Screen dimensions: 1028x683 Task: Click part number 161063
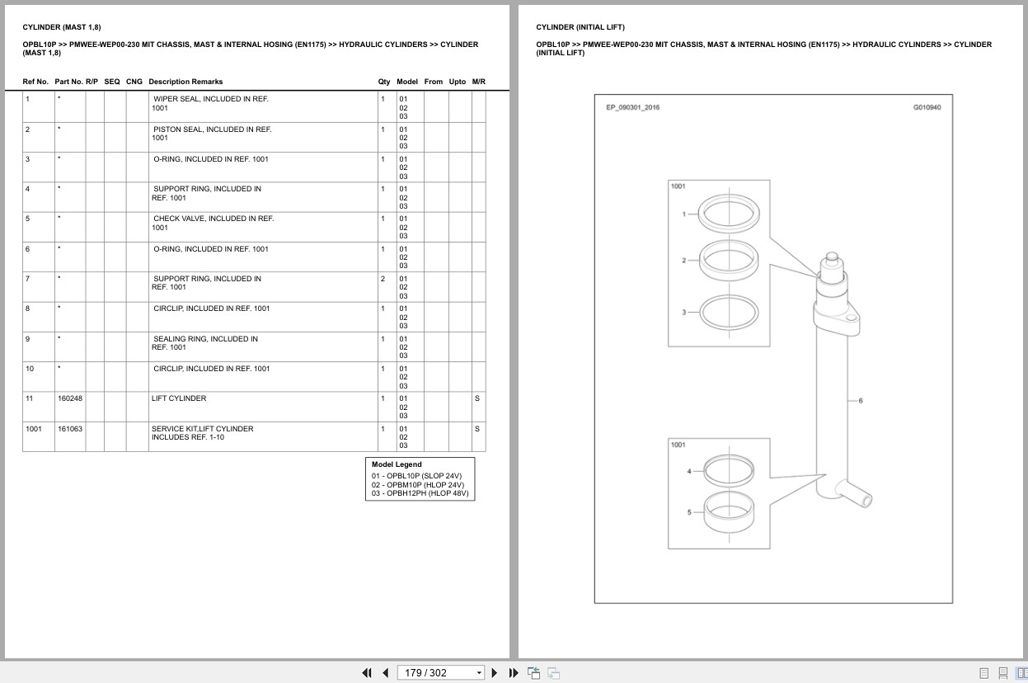pyautogui.click(x=70, y=429)
